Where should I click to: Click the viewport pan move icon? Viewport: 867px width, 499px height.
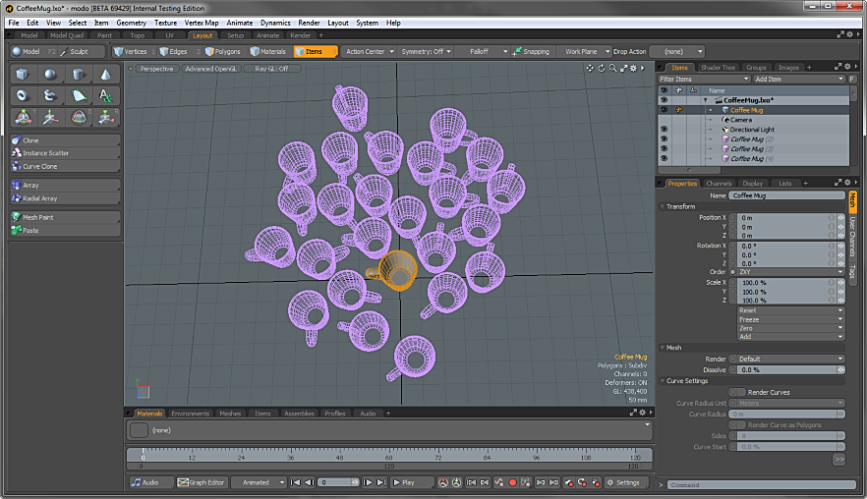tap(590, 68)
